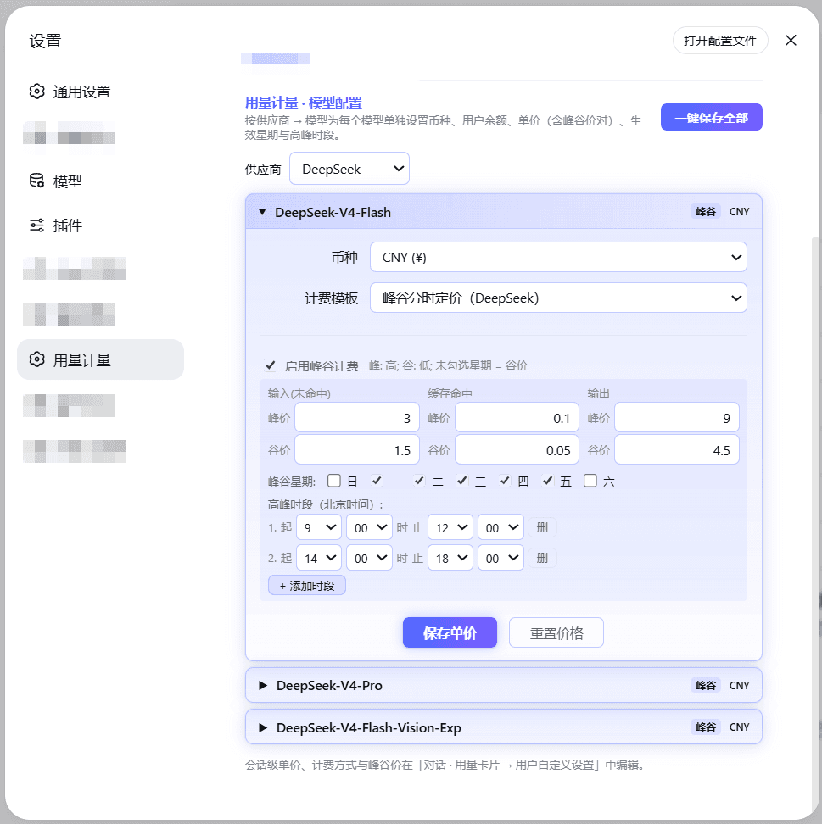Click 峰谷 badge on DeepSeek-V4-Flash header
The image size is (822, 824).
pos(705,211)
